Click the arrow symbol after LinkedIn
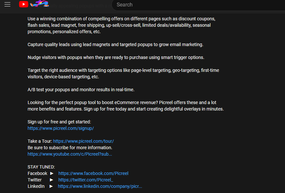 click(x=51, y=186)
